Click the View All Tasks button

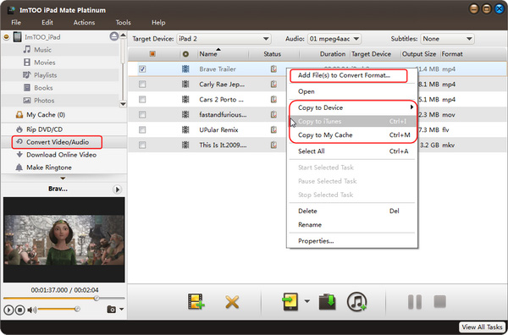pos(482,327)
